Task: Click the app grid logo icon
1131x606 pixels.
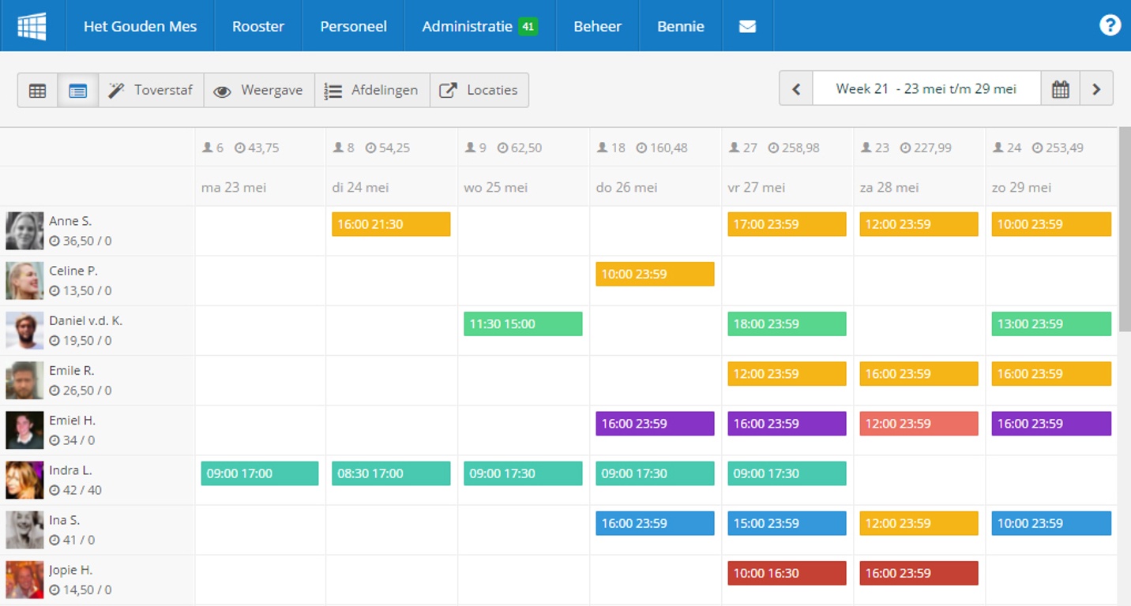Action: pyautogui.click(x=32, y=26)
